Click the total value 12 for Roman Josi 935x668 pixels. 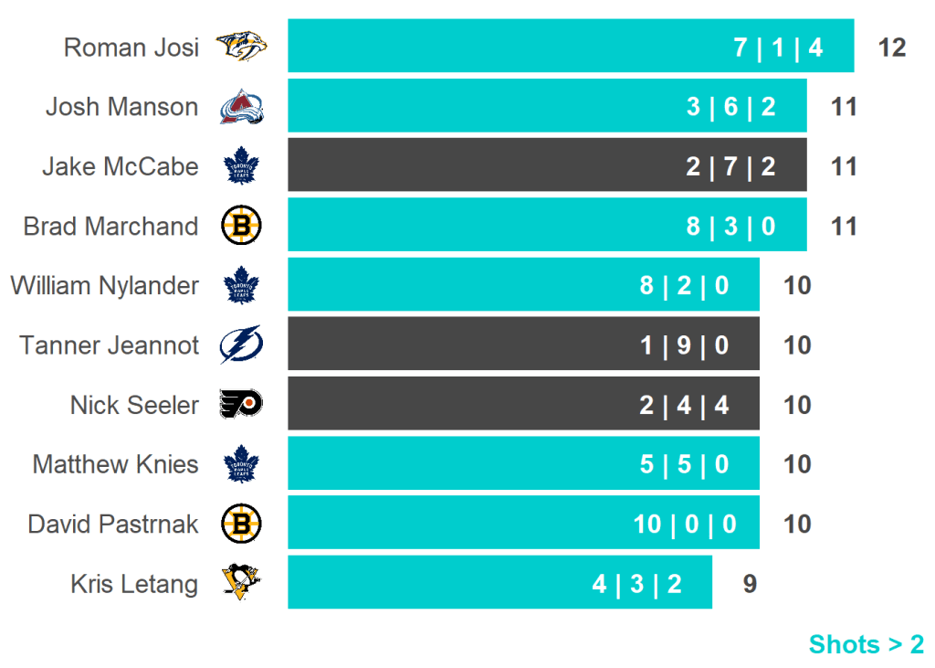891,48
